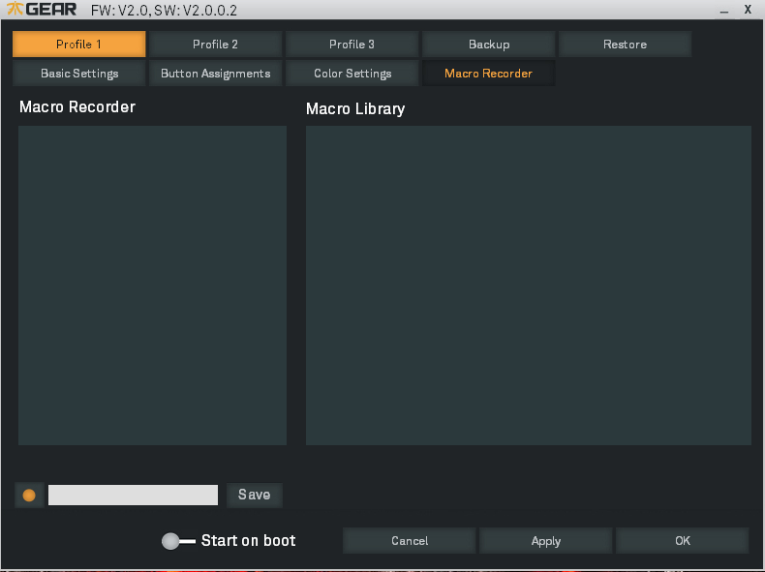The width and height of the screenshot is (765, 572).
Task: Apply the current settings
Action: (546, 541)
